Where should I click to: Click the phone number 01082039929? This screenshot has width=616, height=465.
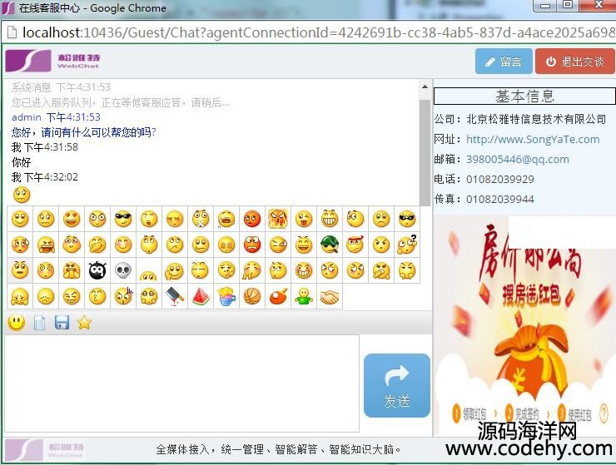(499, 179)
